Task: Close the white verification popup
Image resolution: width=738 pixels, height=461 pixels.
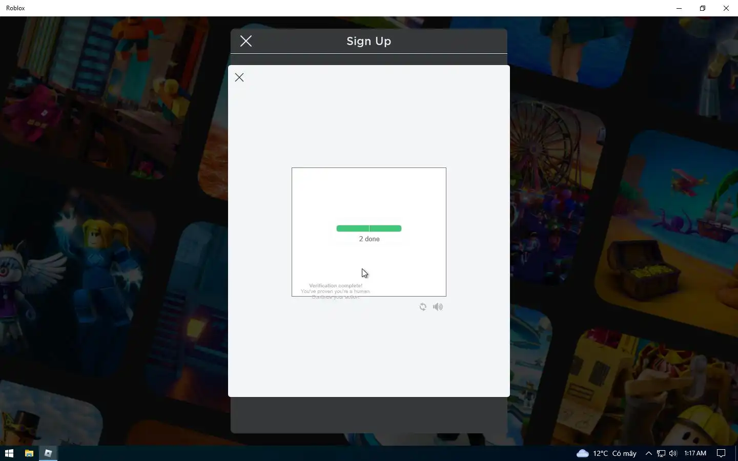Action: (x=239, y=77)
